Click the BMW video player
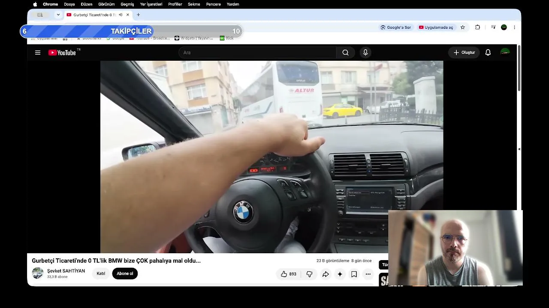The height and width of the screenshot is (308, 549). pyautogui.click(x=271, y=157)
